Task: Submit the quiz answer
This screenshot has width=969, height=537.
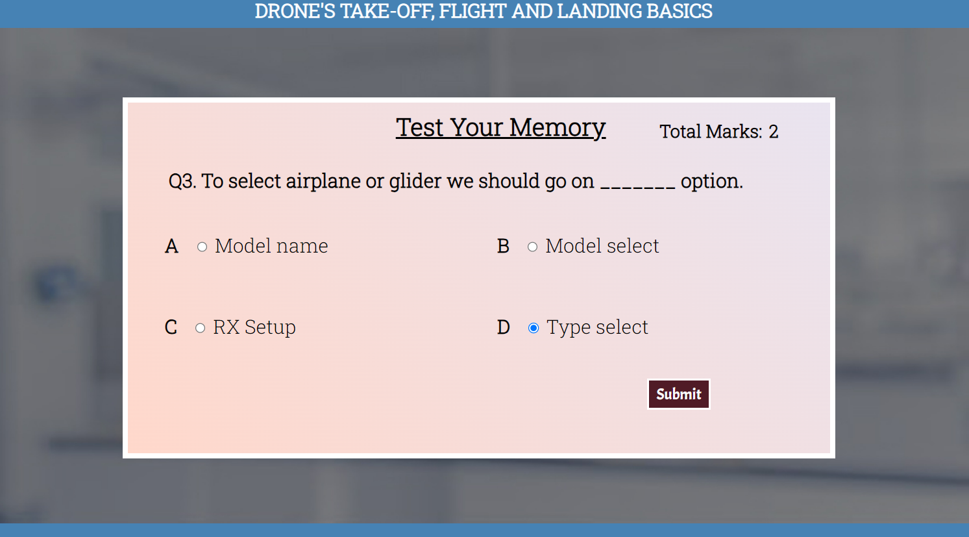Action: click(679, 394)
